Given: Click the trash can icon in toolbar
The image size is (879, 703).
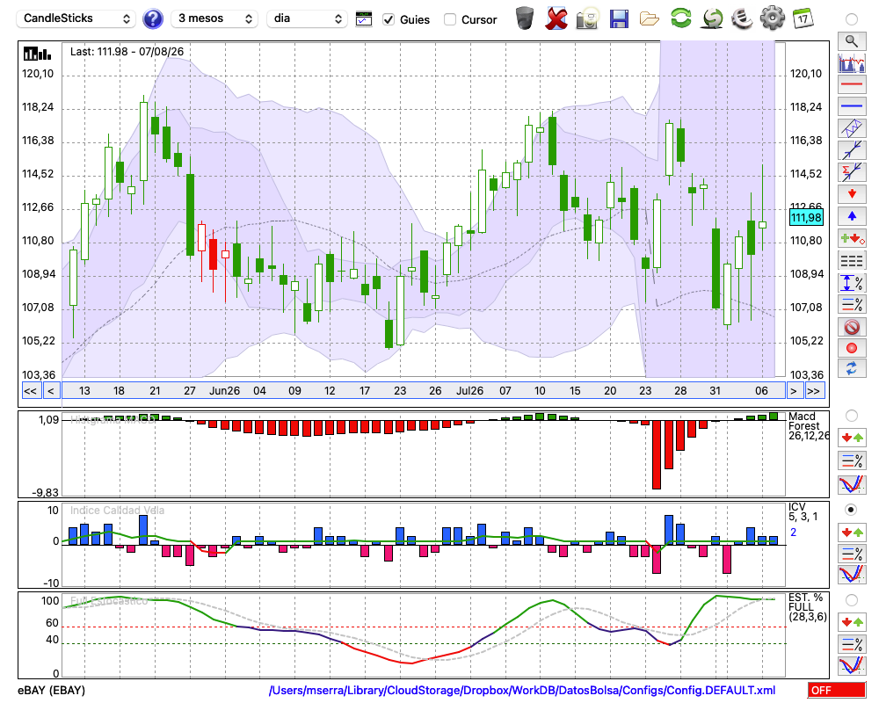Looking at the screenshot, I should tap(524, 18).
